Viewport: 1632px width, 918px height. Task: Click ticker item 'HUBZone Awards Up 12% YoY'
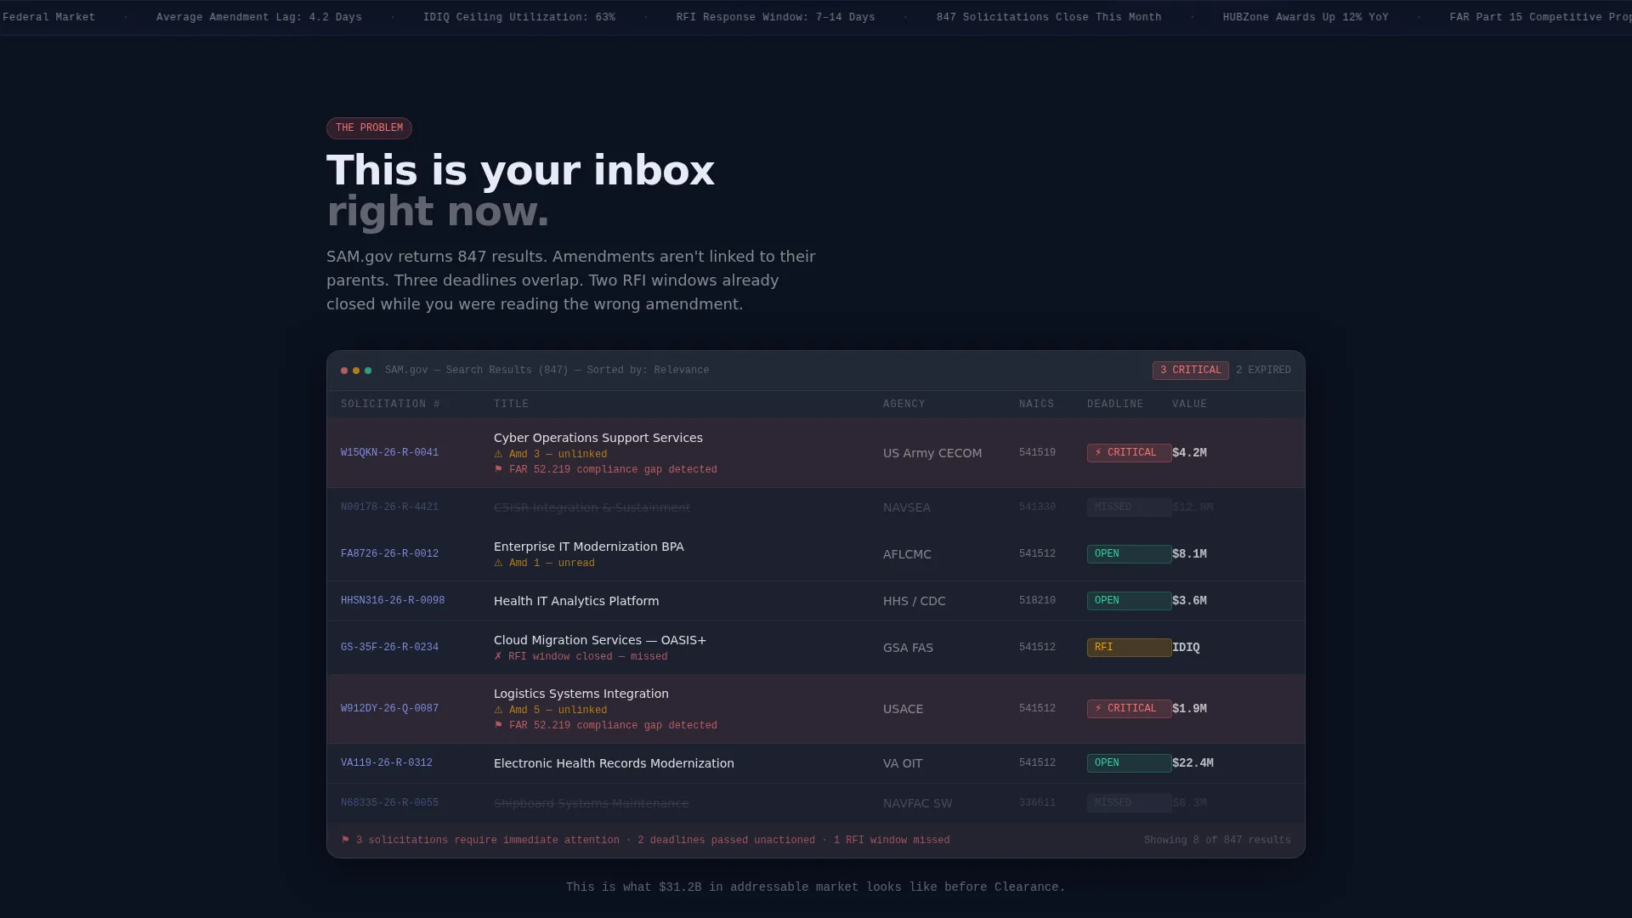[1306, 17]
